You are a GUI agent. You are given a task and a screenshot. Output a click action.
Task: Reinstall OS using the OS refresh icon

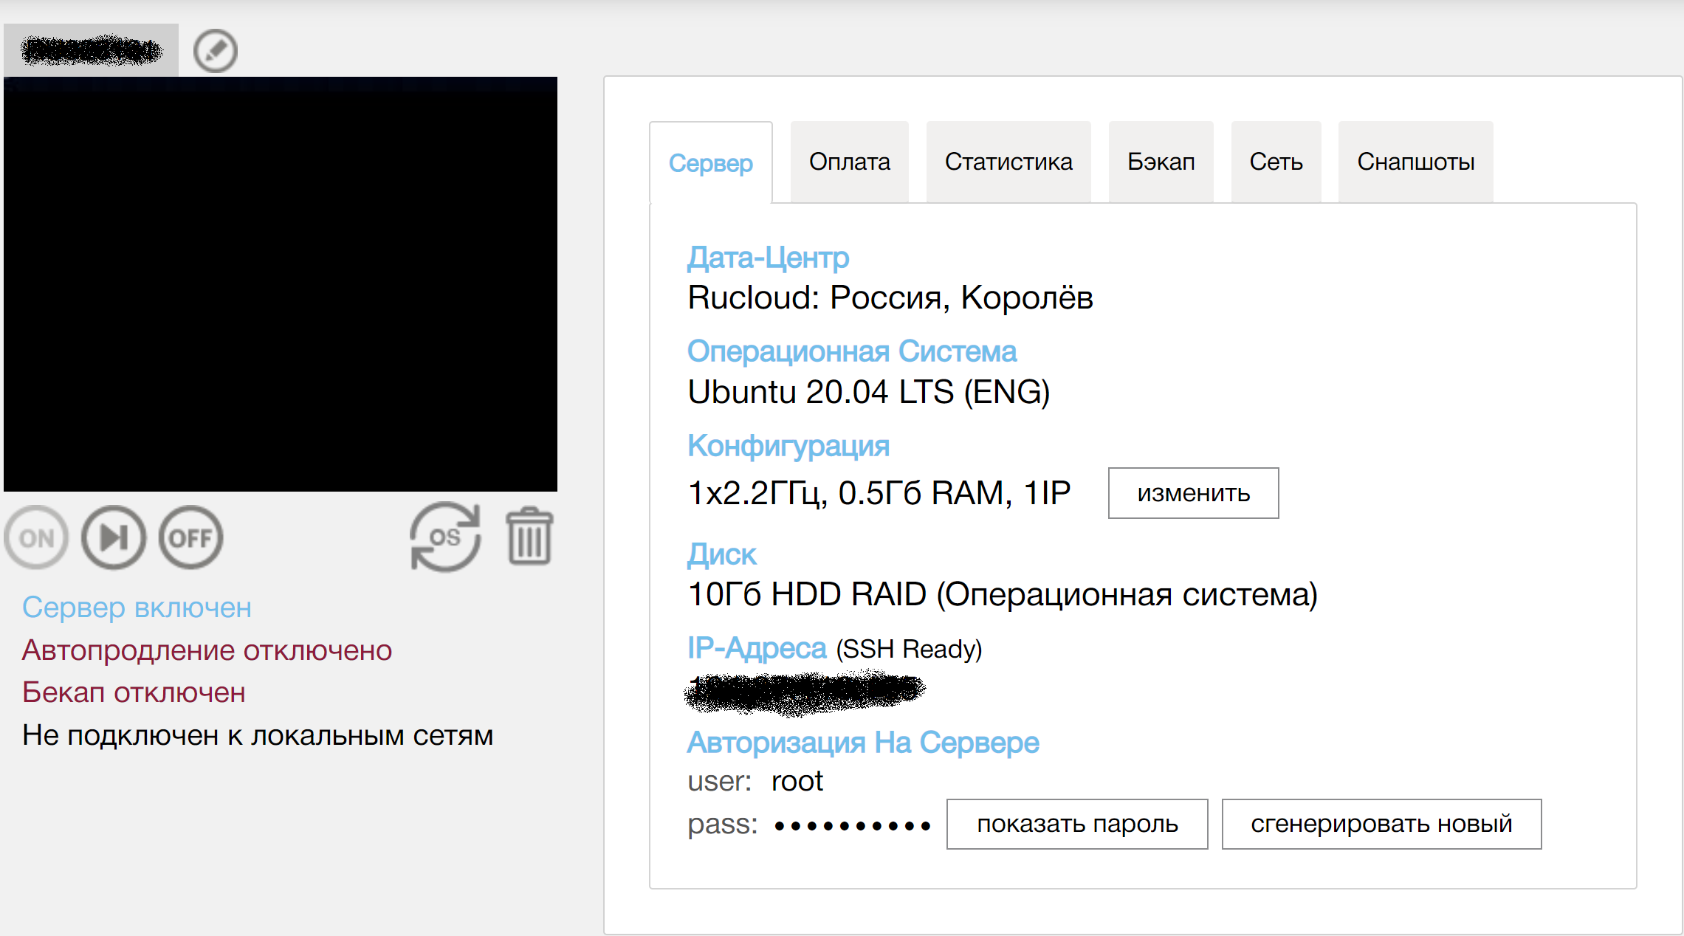click(x=445, y=537)
